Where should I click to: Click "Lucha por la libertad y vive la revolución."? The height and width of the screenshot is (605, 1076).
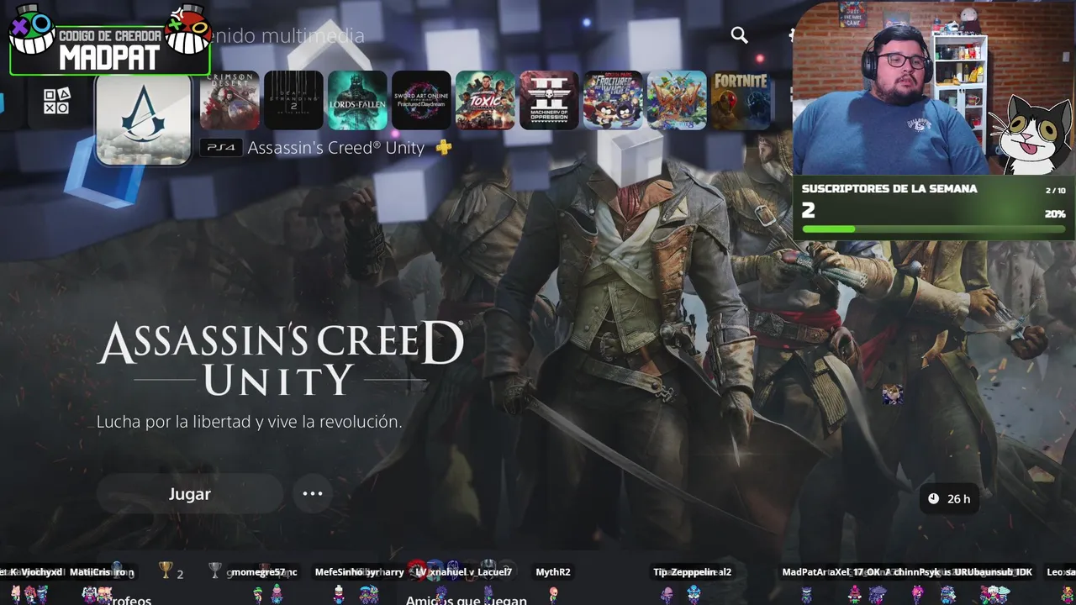[x=250, y=422]
